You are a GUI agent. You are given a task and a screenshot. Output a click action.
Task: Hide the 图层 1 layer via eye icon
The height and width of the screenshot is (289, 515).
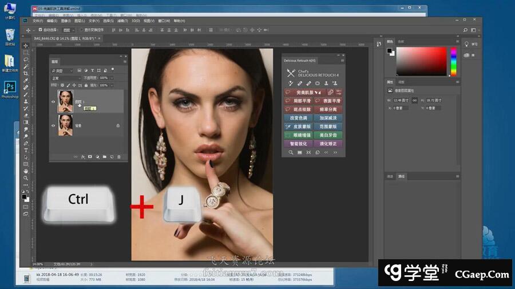[53, 102]
